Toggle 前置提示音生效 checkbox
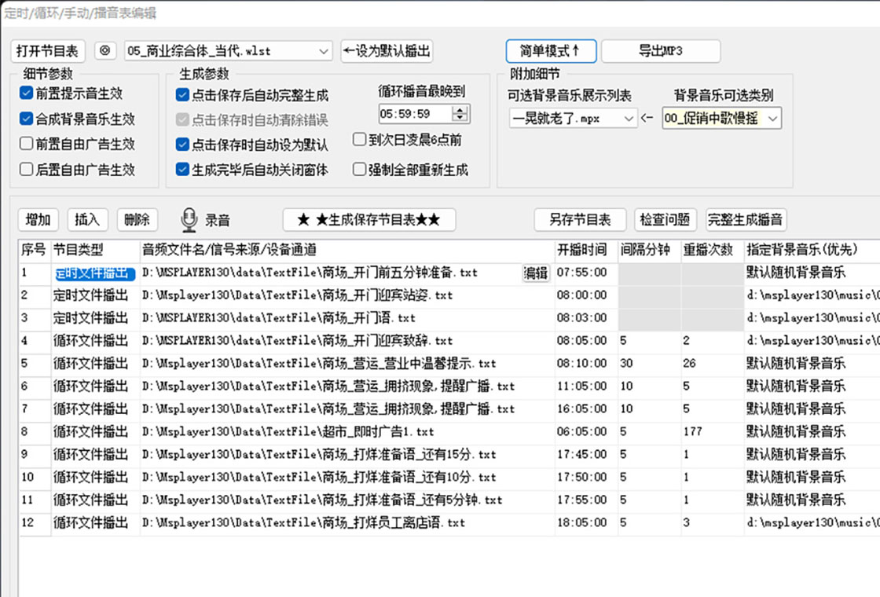The width and height of the screenshot is (880, 597). click(x=27, y=93)
